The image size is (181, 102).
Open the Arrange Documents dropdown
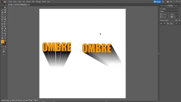168,2
